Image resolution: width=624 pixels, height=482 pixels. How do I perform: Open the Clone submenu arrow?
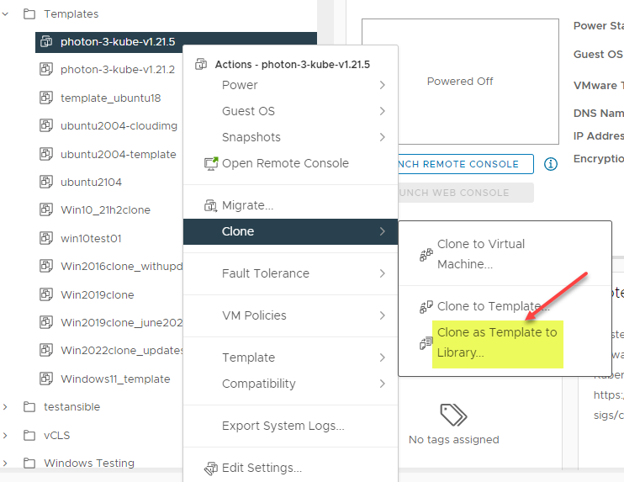pos(382,231)
